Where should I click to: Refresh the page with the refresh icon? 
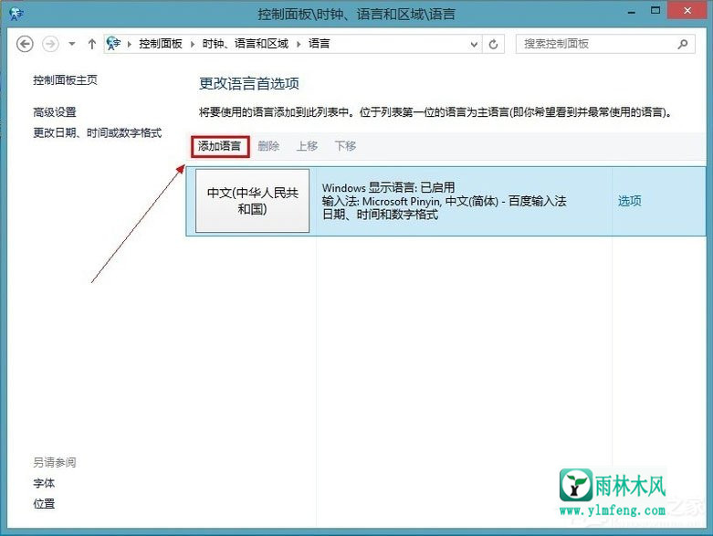click(493, 44)
